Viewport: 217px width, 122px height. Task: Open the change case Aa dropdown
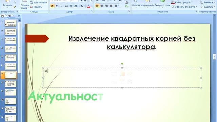83,6
